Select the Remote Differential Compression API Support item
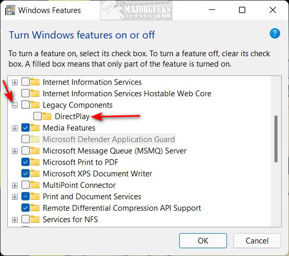289x256 pixels. 122,208
